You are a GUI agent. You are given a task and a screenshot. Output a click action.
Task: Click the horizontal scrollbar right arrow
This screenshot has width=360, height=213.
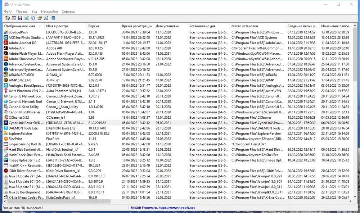click(x=350, y=201)
